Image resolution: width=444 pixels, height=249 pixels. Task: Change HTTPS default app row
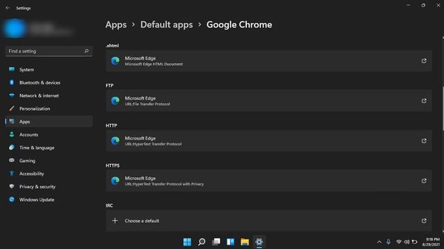point(268,181)
